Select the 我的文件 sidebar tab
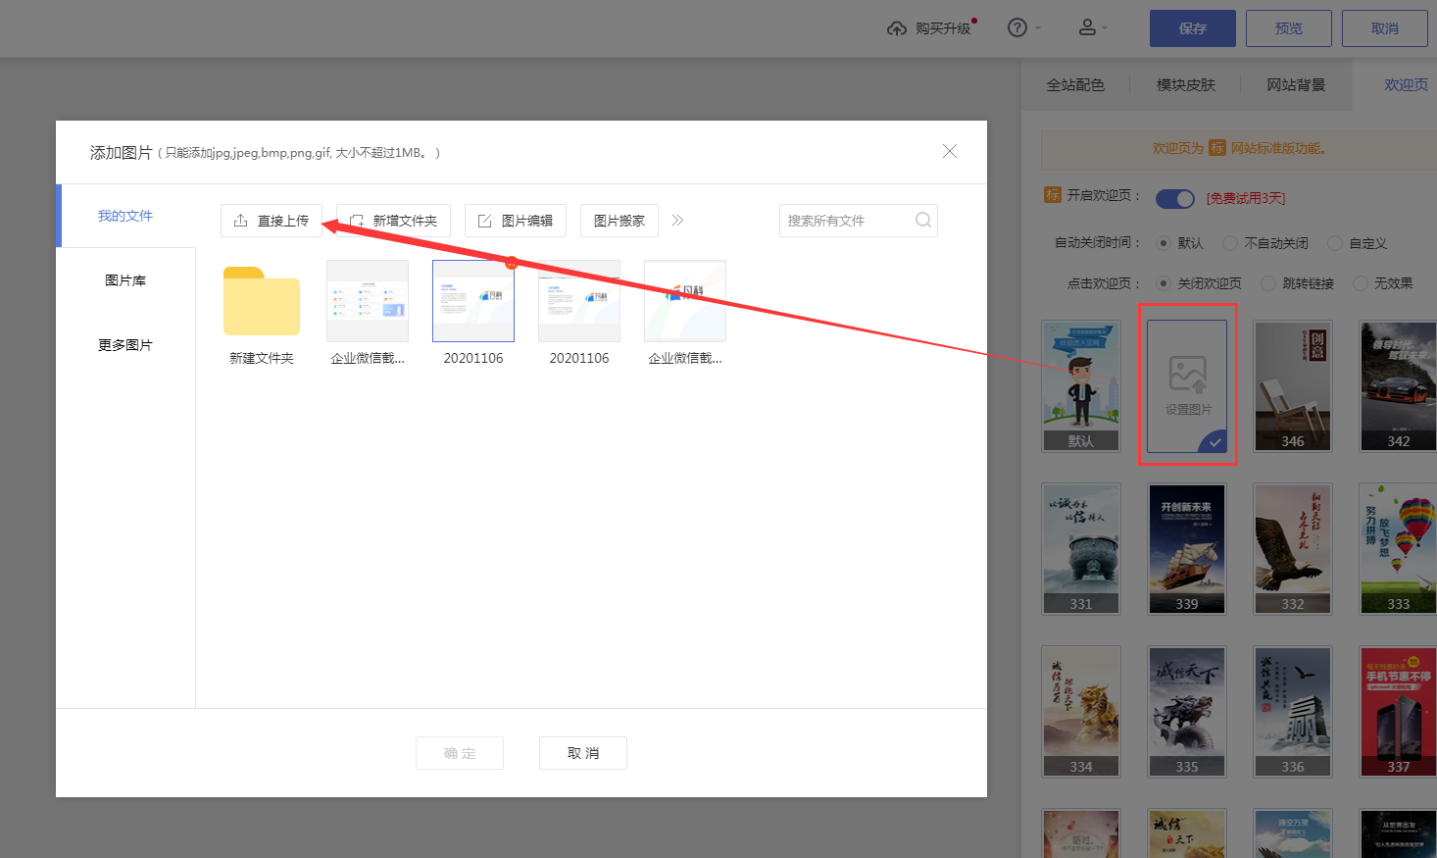 pyautogui.click(x=125, y=216)
